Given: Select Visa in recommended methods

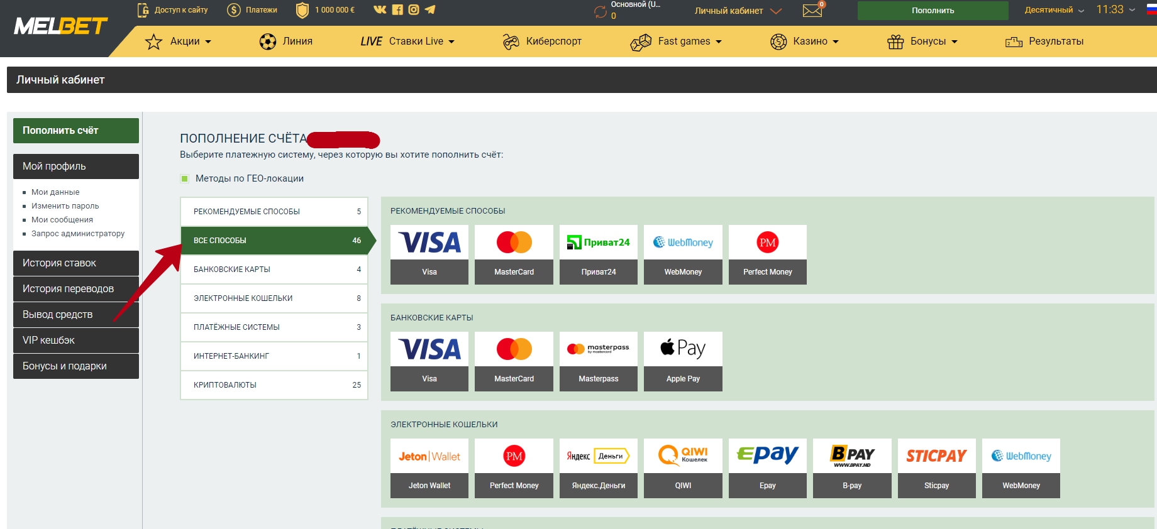Looking at the screenshot, I should [x=429, y=254].
